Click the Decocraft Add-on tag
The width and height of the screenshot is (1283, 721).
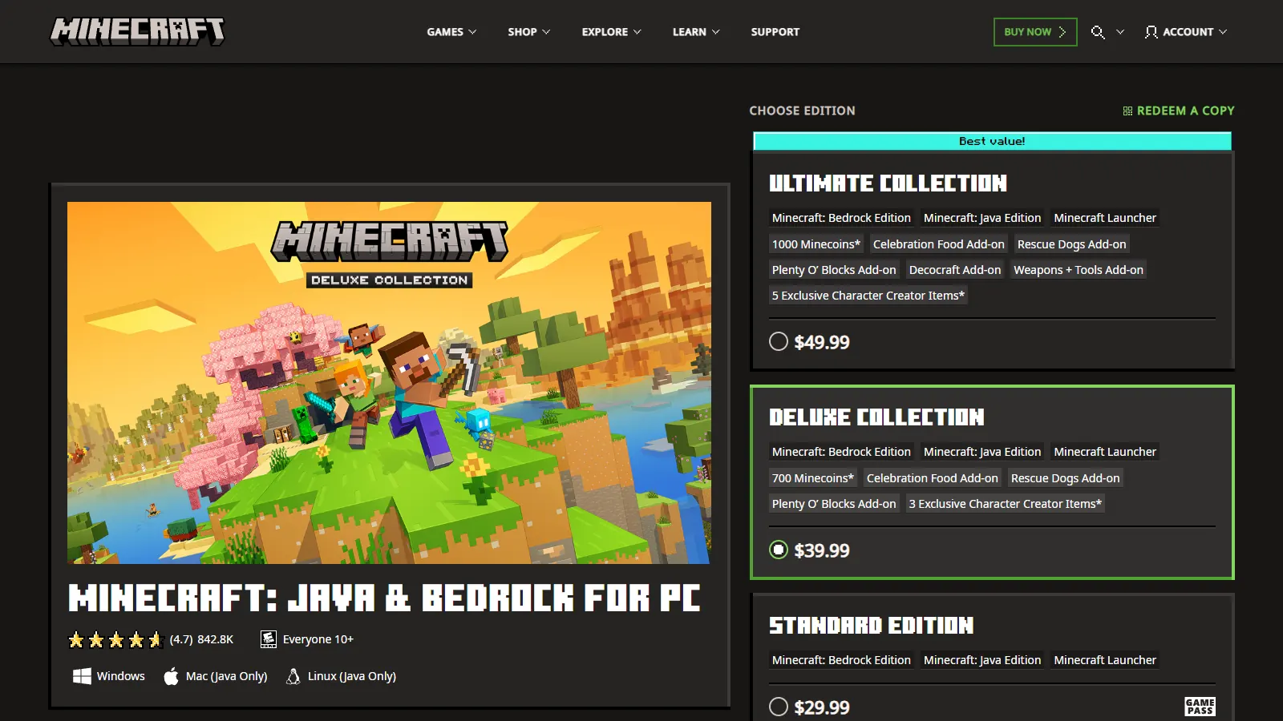pos(955,270)
